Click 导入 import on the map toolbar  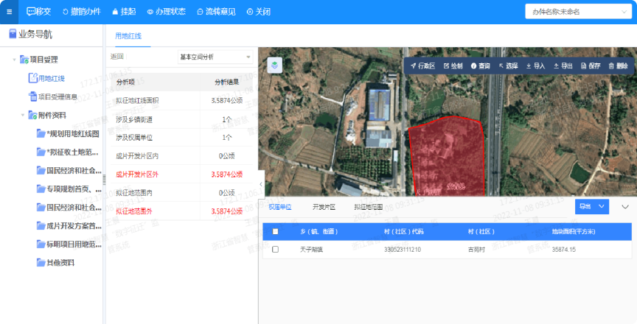(x=535, y=66)
